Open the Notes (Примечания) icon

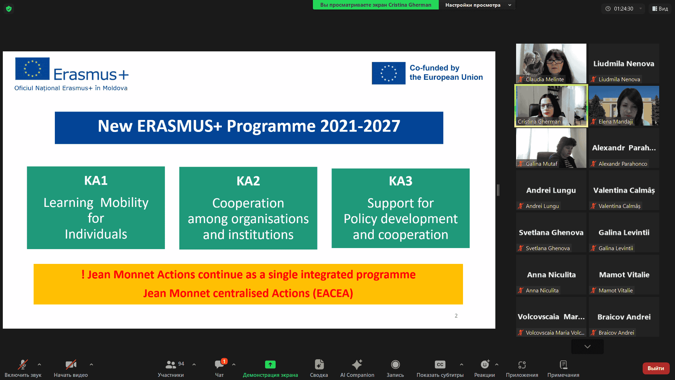(x=563, y=365)
